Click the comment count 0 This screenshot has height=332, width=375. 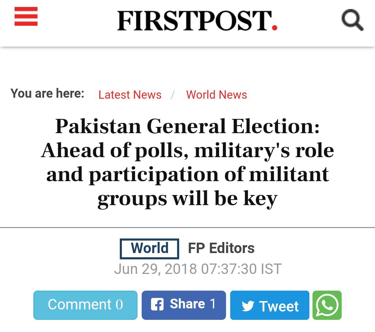pos(119,305)
